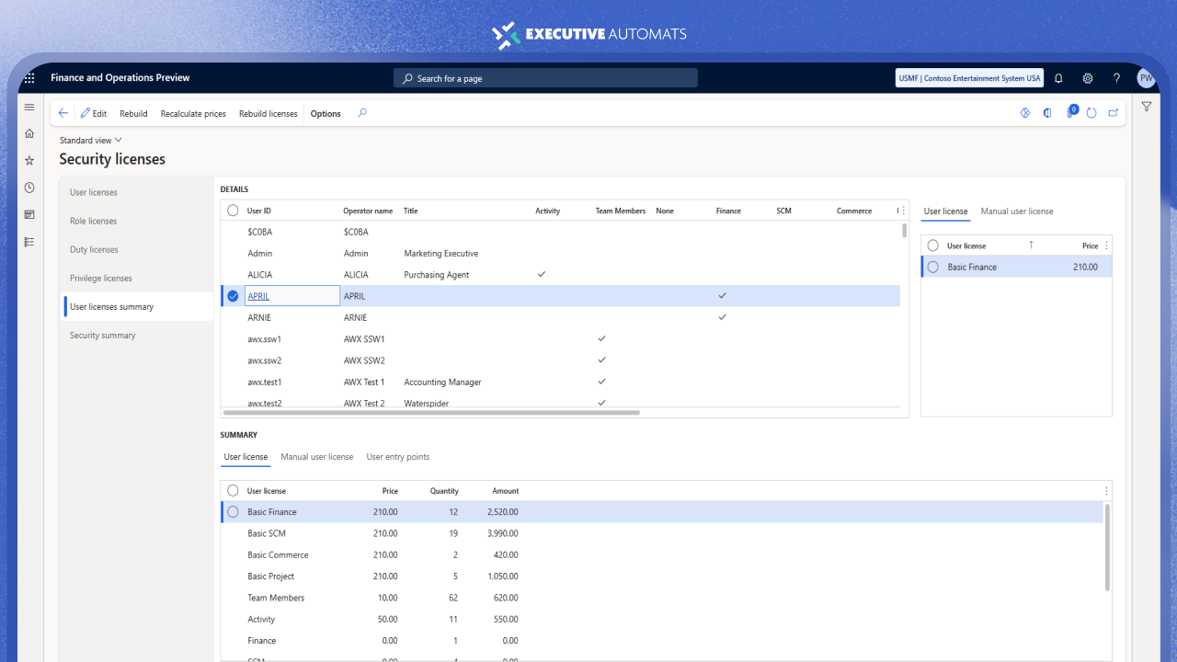The height and width of the screenshot is (662, 1177).
Task: Open the Power Apps diamond icon
Action: 1025,113
